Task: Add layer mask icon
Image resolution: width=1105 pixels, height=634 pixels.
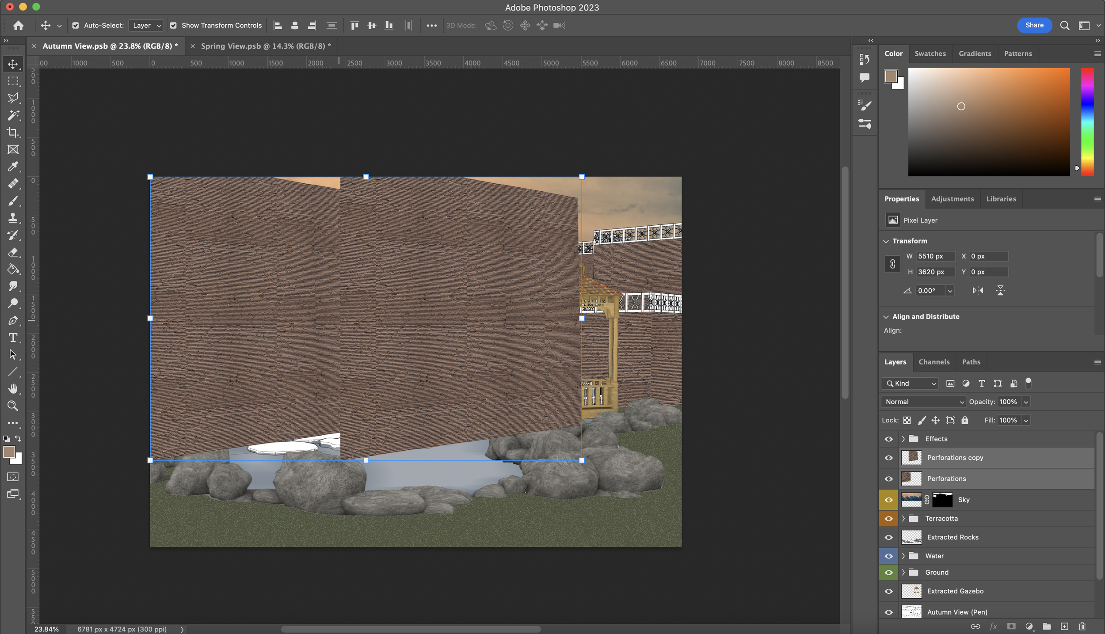Action: click(x=1011, y=626)
